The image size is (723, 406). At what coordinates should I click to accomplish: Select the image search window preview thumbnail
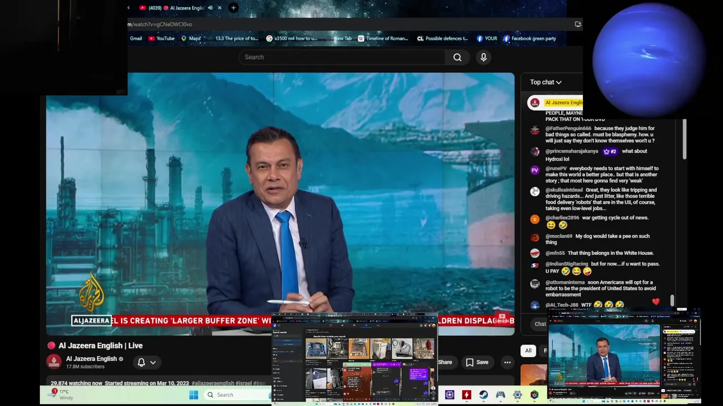point(355,359)
